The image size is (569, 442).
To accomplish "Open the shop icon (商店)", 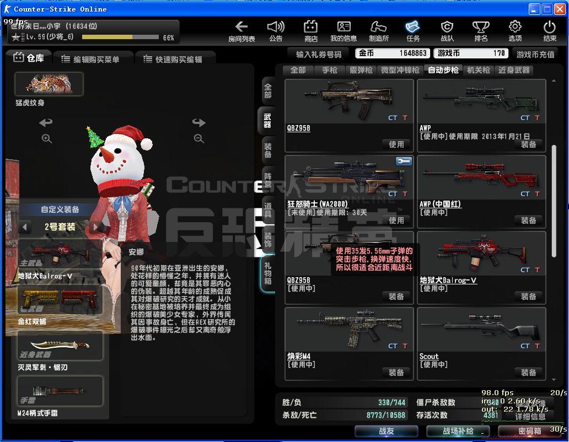I will pos(310,31).
